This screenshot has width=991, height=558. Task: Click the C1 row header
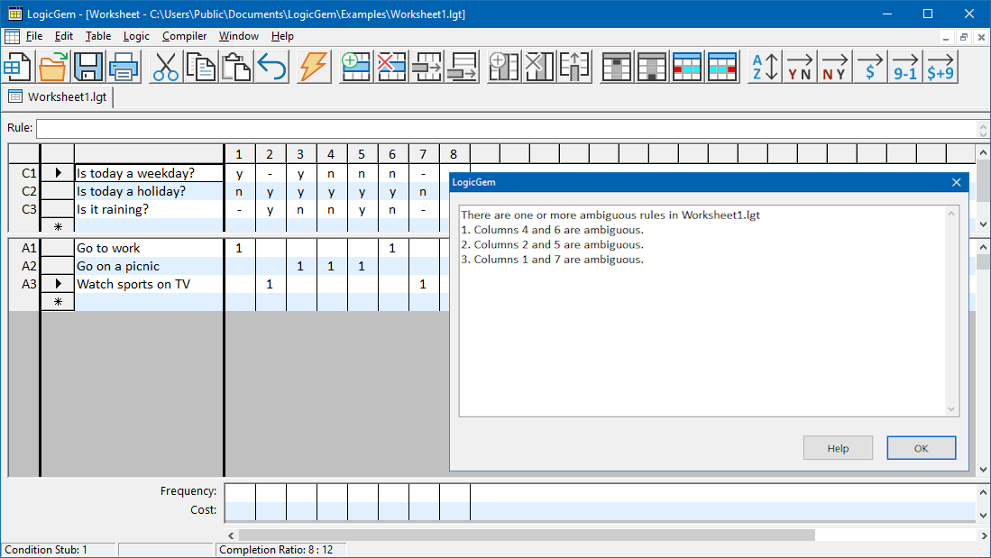point(24,173)
